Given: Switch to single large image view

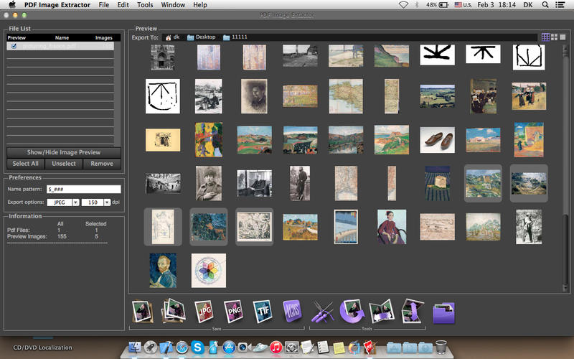Looking at the screenshot, I should click(x=563, y=37).
